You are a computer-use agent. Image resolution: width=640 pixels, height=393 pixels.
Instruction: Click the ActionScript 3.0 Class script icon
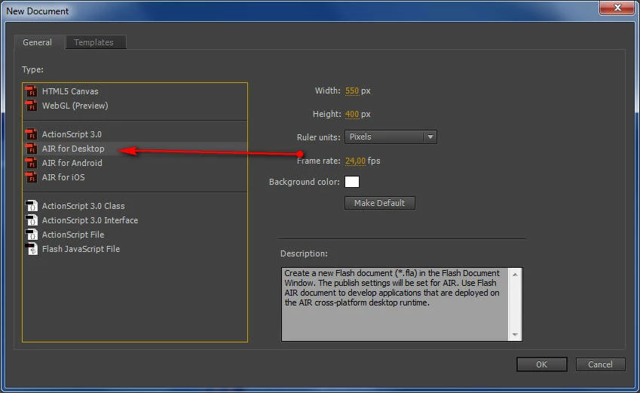coord(32,206)
